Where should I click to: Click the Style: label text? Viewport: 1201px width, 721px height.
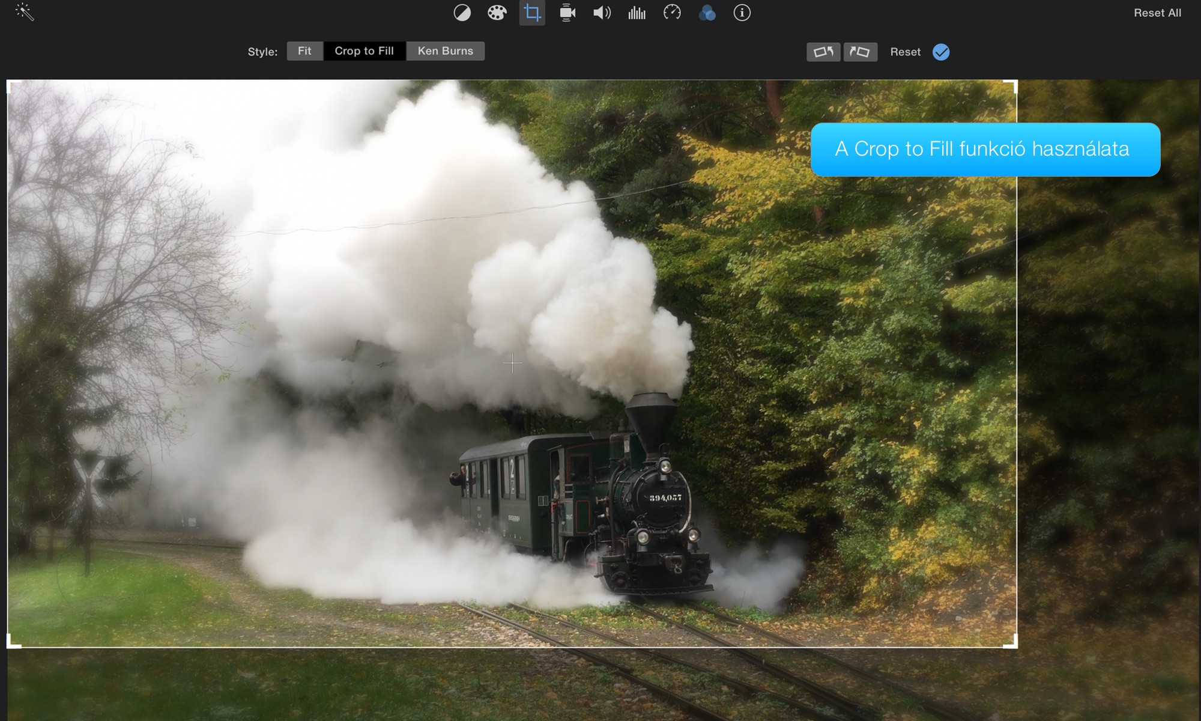tap(262, 52)
